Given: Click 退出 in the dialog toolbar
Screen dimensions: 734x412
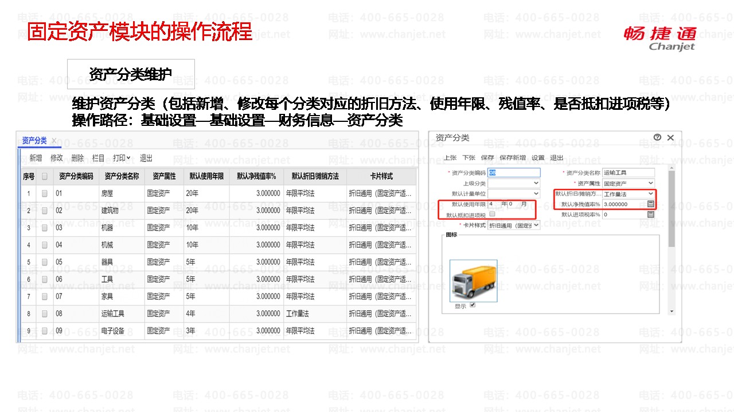Looking at the screenshot, I should point(557,158).
